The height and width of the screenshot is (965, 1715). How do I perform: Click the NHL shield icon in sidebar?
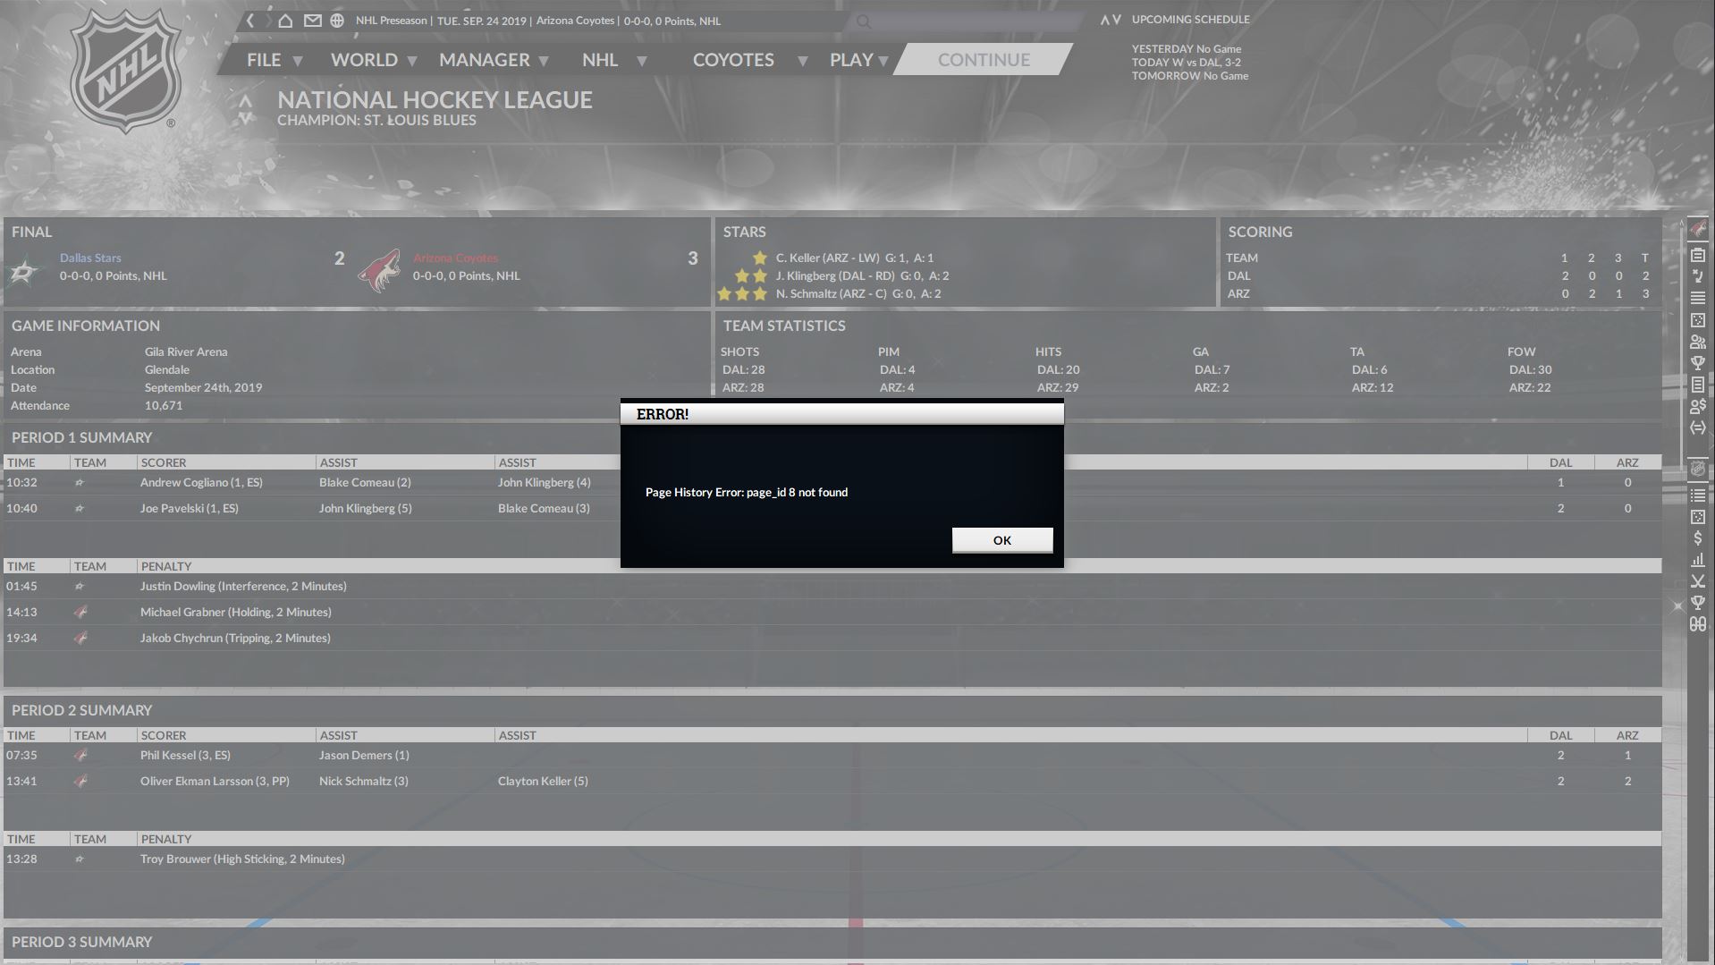[1697, 469]
